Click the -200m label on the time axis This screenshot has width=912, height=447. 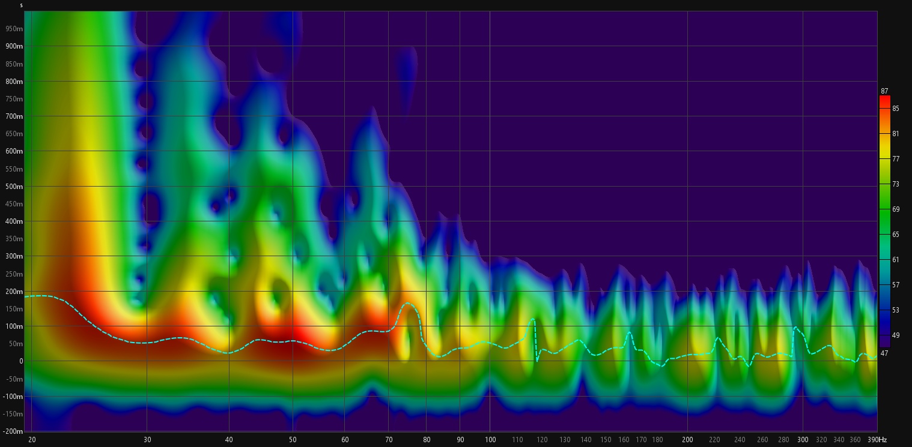point(13,431)
